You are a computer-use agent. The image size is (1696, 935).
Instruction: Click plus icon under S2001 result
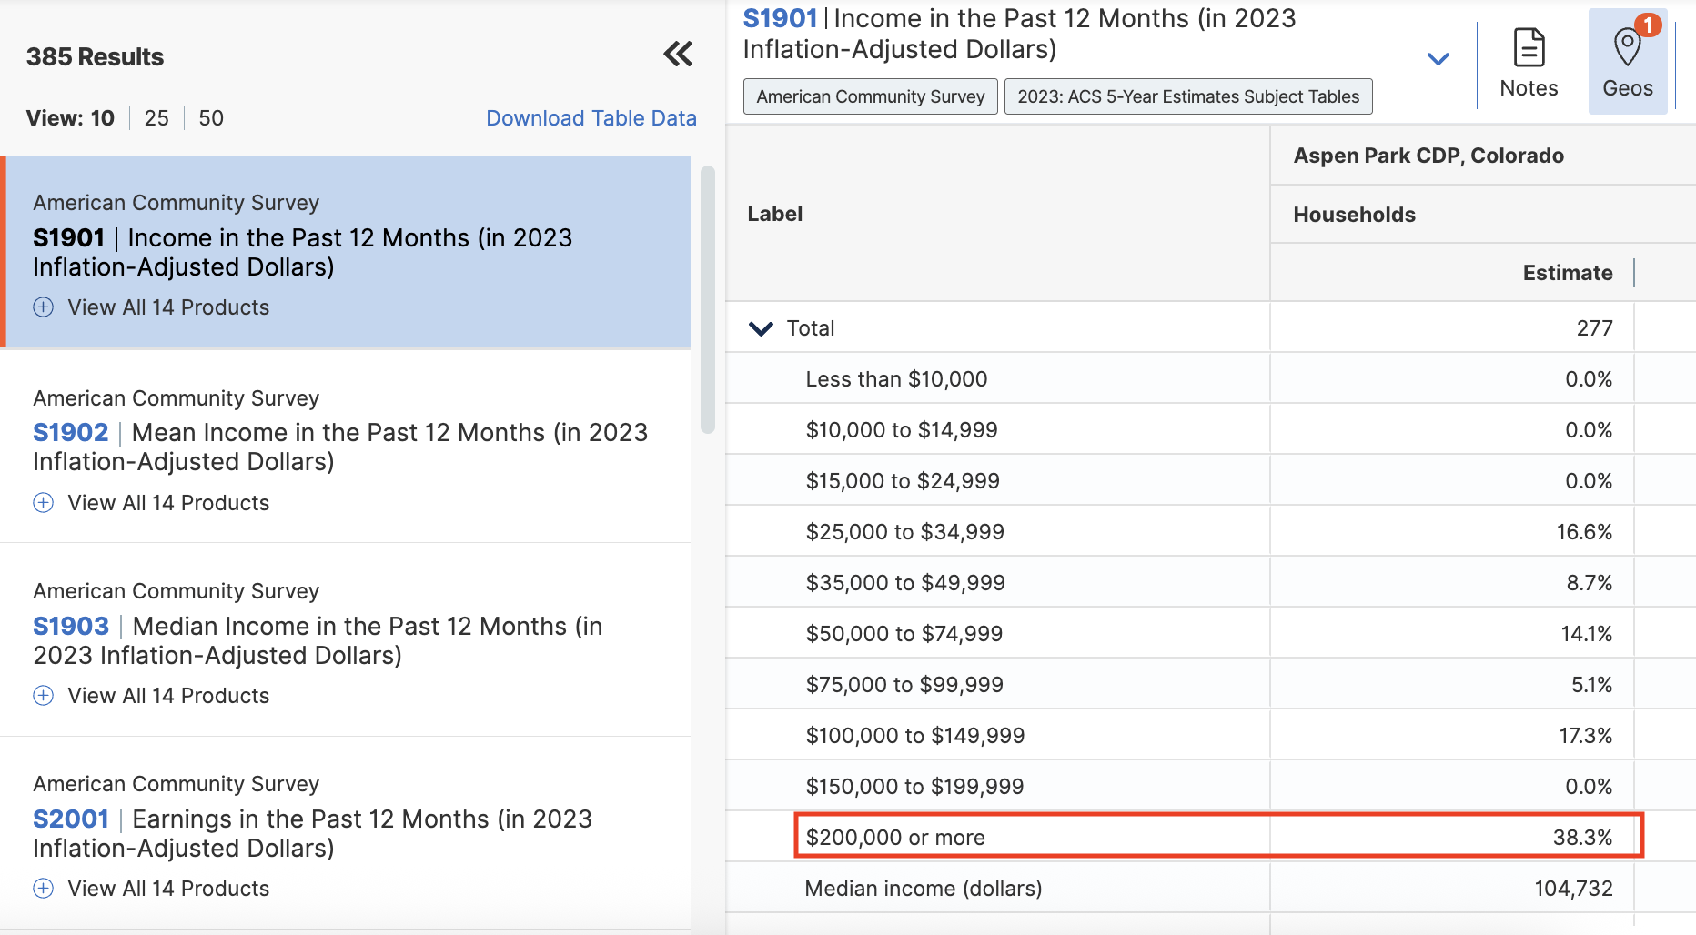click(x=44, y=889)
